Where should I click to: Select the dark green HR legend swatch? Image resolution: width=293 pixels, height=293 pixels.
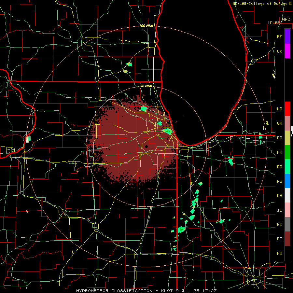click(x=287, y=152)
